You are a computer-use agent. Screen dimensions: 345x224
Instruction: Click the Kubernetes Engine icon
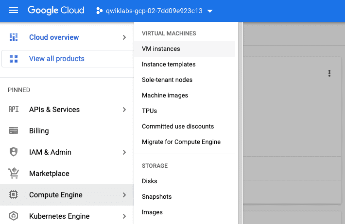pyautogui.click(x=14, y=216)
